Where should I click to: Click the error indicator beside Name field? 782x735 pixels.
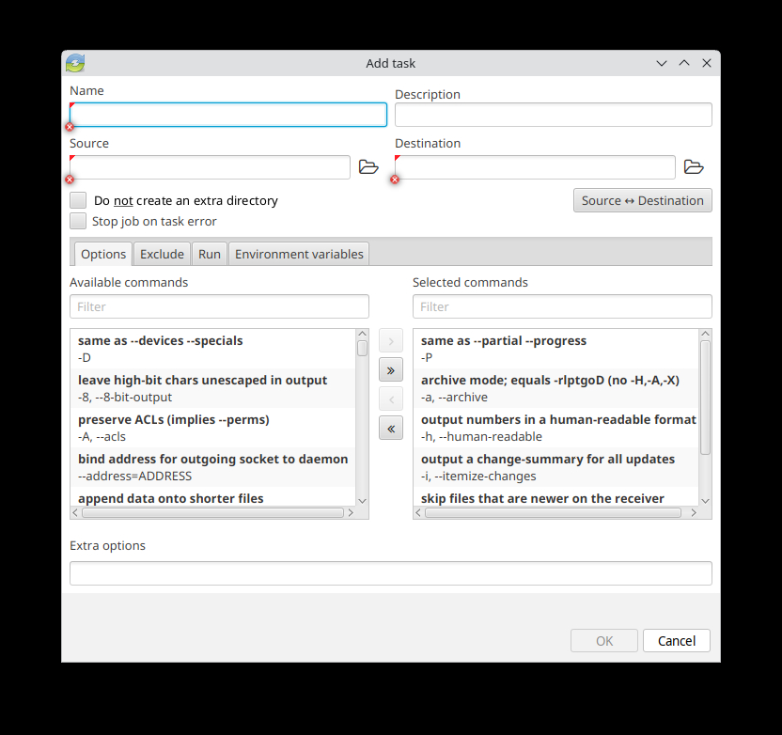pyautogui.click(x=70, y=127)
